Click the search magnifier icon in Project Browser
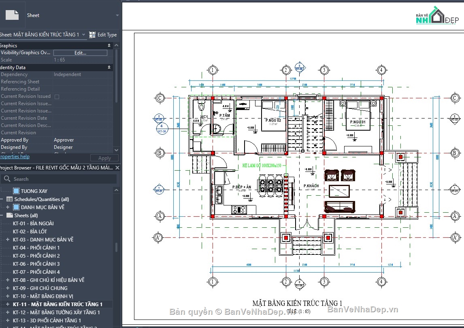Screen dimensions: 464x328 tap(7, 179)
